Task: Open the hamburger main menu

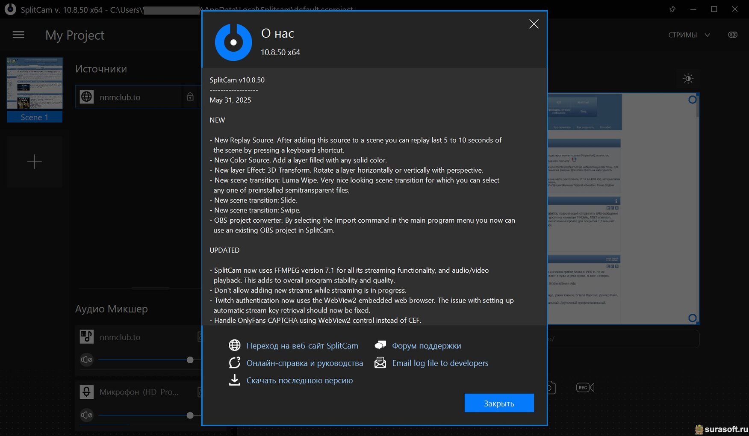Action: pos(18,35)
